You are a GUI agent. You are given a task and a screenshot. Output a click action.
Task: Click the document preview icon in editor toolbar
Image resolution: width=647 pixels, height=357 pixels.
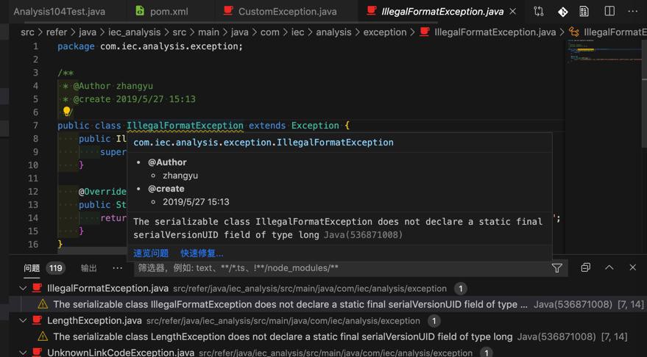(584, 12)
